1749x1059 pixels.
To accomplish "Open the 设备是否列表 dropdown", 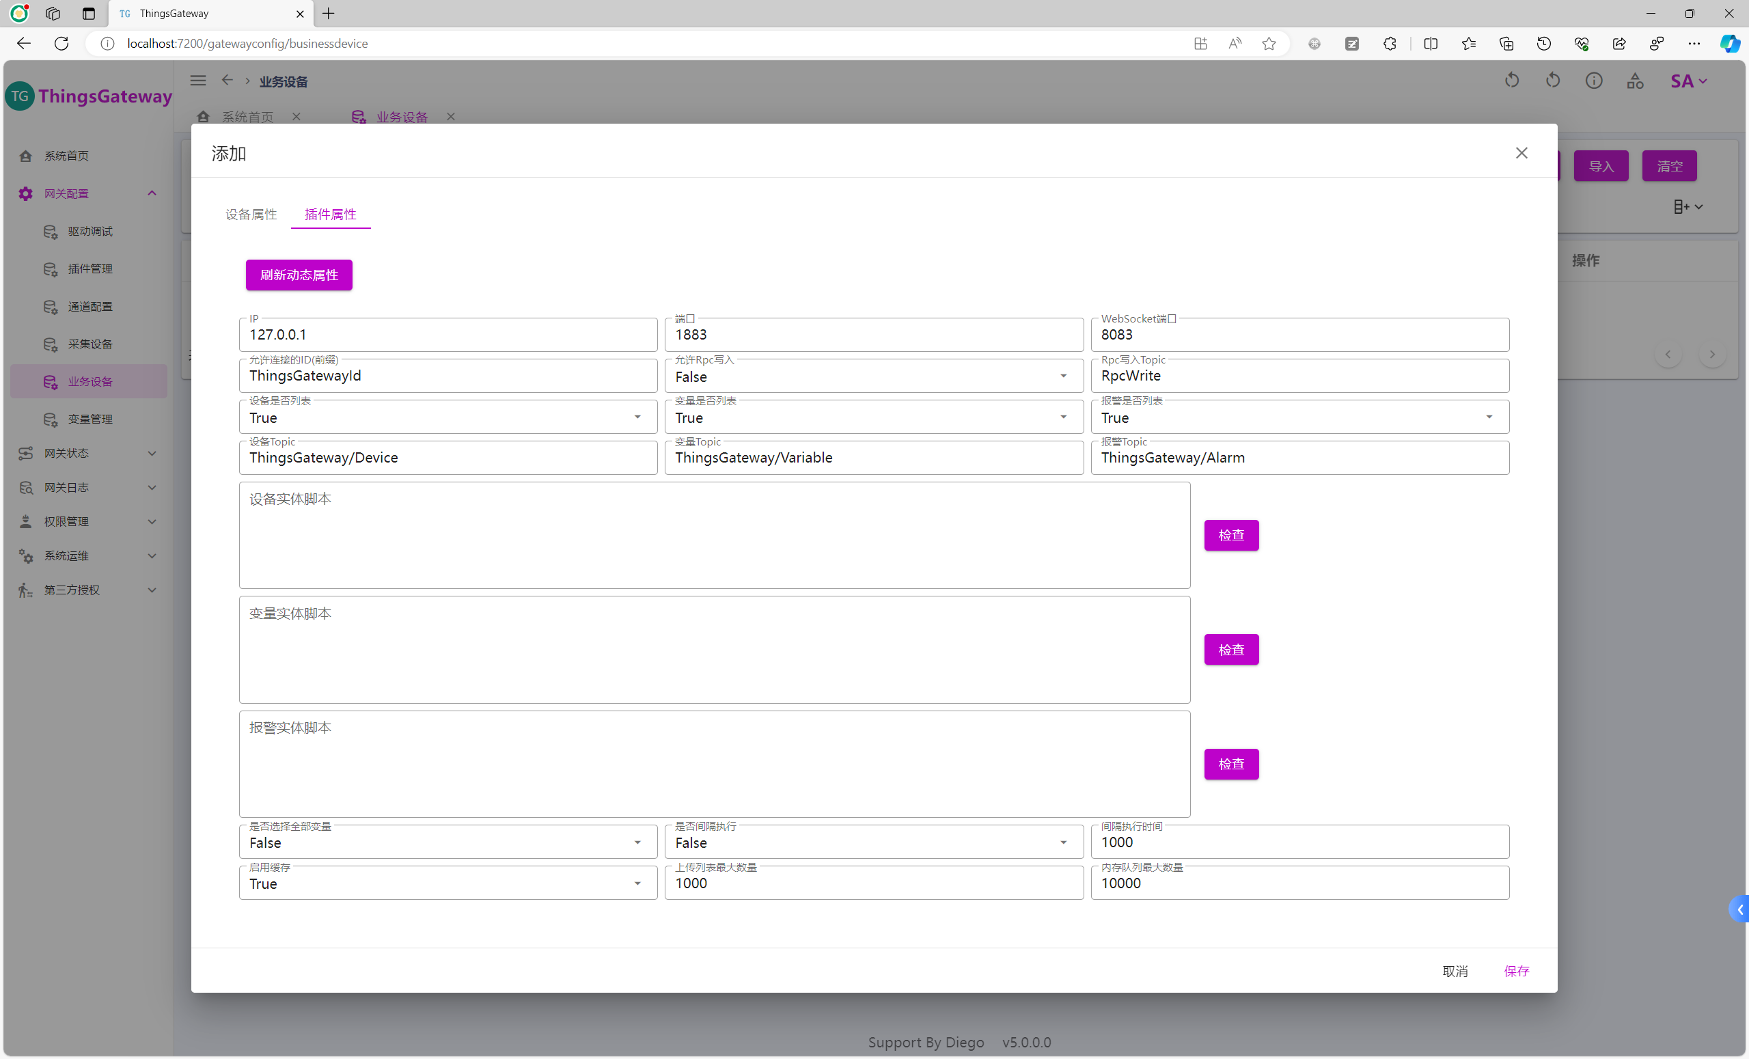I will 447,418.
